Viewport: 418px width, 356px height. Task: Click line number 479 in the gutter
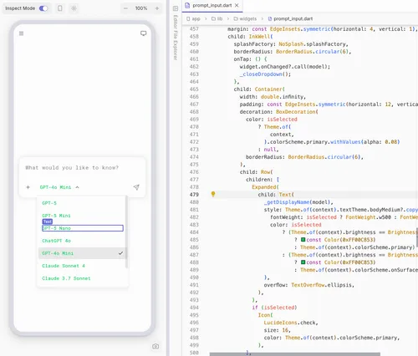click(194, 195)
